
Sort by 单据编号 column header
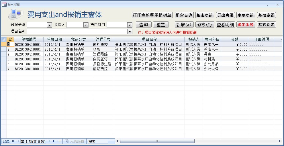point(29,39)
